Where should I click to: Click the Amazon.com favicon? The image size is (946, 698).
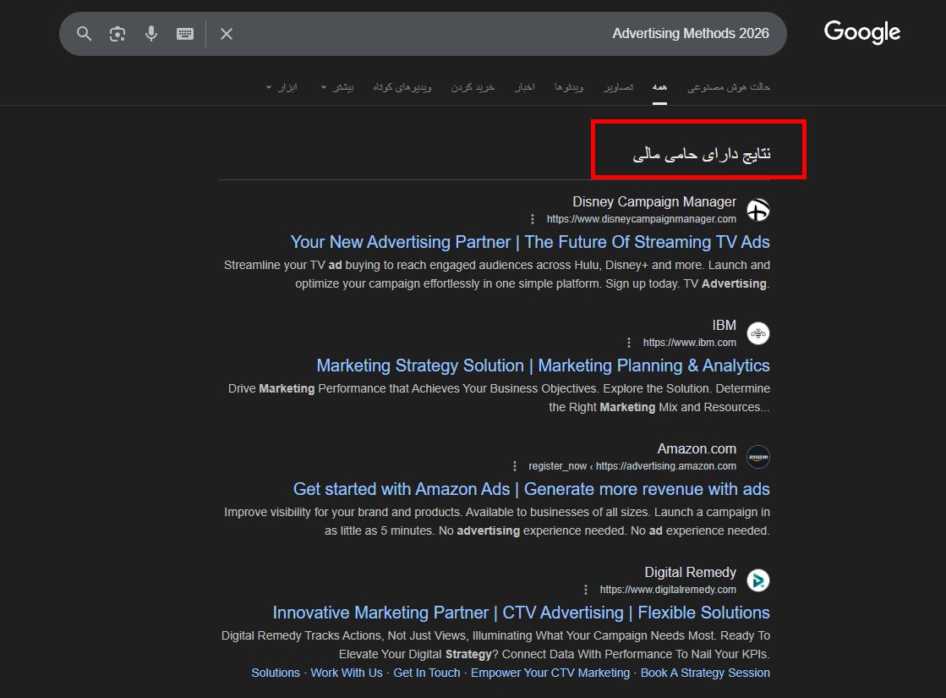click(x=758, y=457)
